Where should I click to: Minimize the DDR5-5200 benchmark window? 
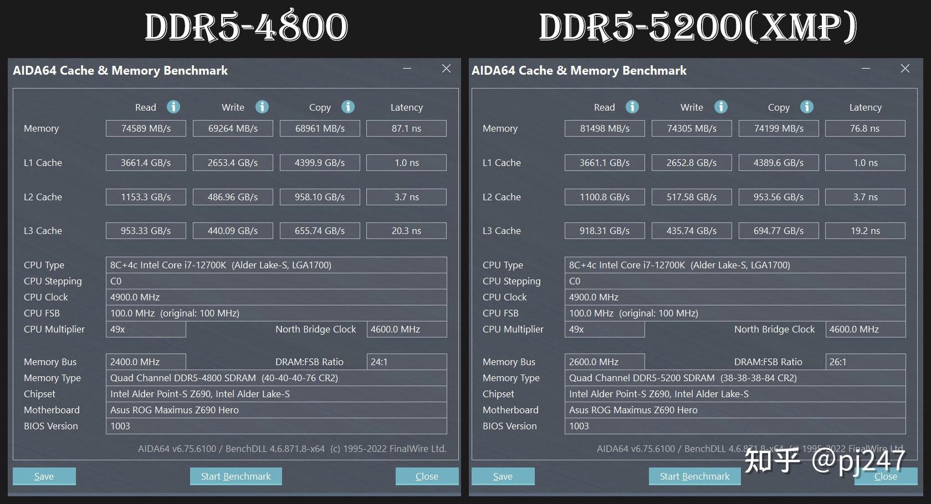click(867, 69)
